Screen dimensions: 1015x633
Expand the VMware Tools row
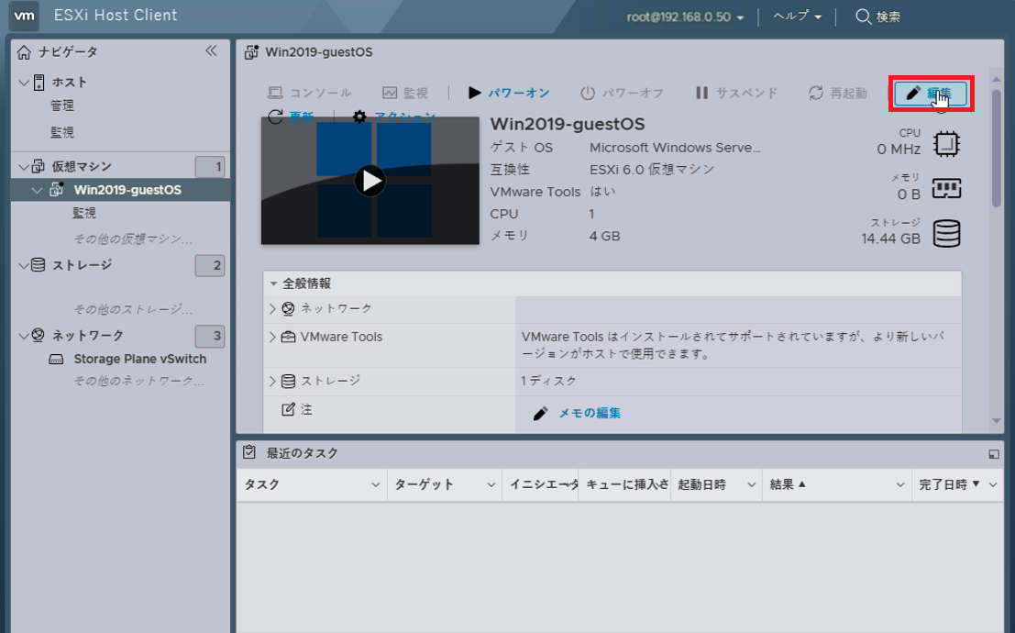pyautogui.click(x=272, y=337)
